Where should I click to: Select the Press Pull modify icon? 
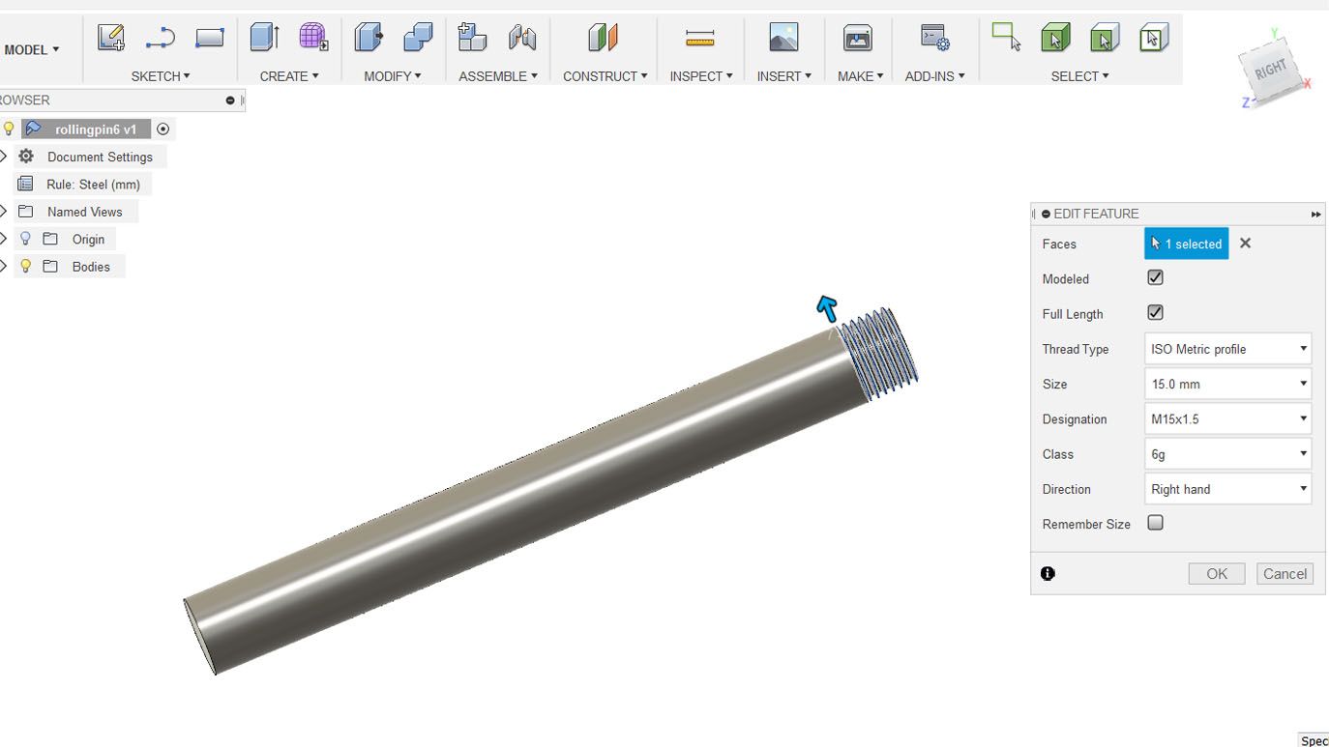tap(369, 38)
